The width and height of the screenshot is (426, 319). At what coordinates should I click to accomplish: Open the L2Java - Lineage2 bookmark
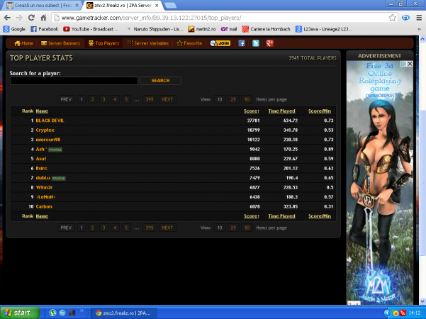pos(323,29)
